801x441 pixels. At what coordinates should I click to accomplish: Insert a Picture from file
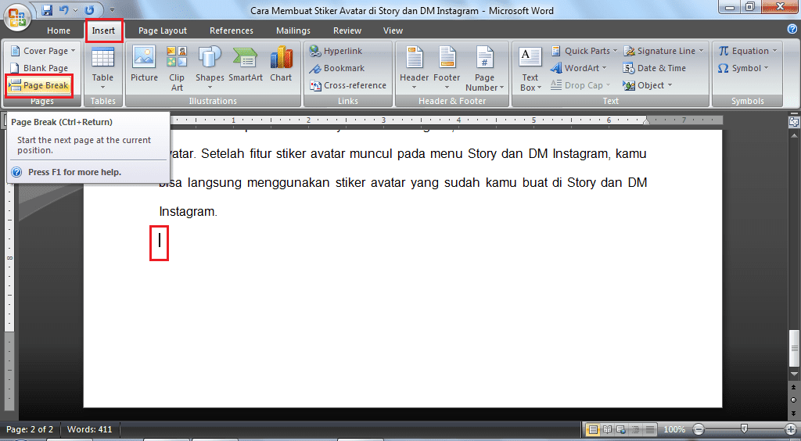[144, 64]
